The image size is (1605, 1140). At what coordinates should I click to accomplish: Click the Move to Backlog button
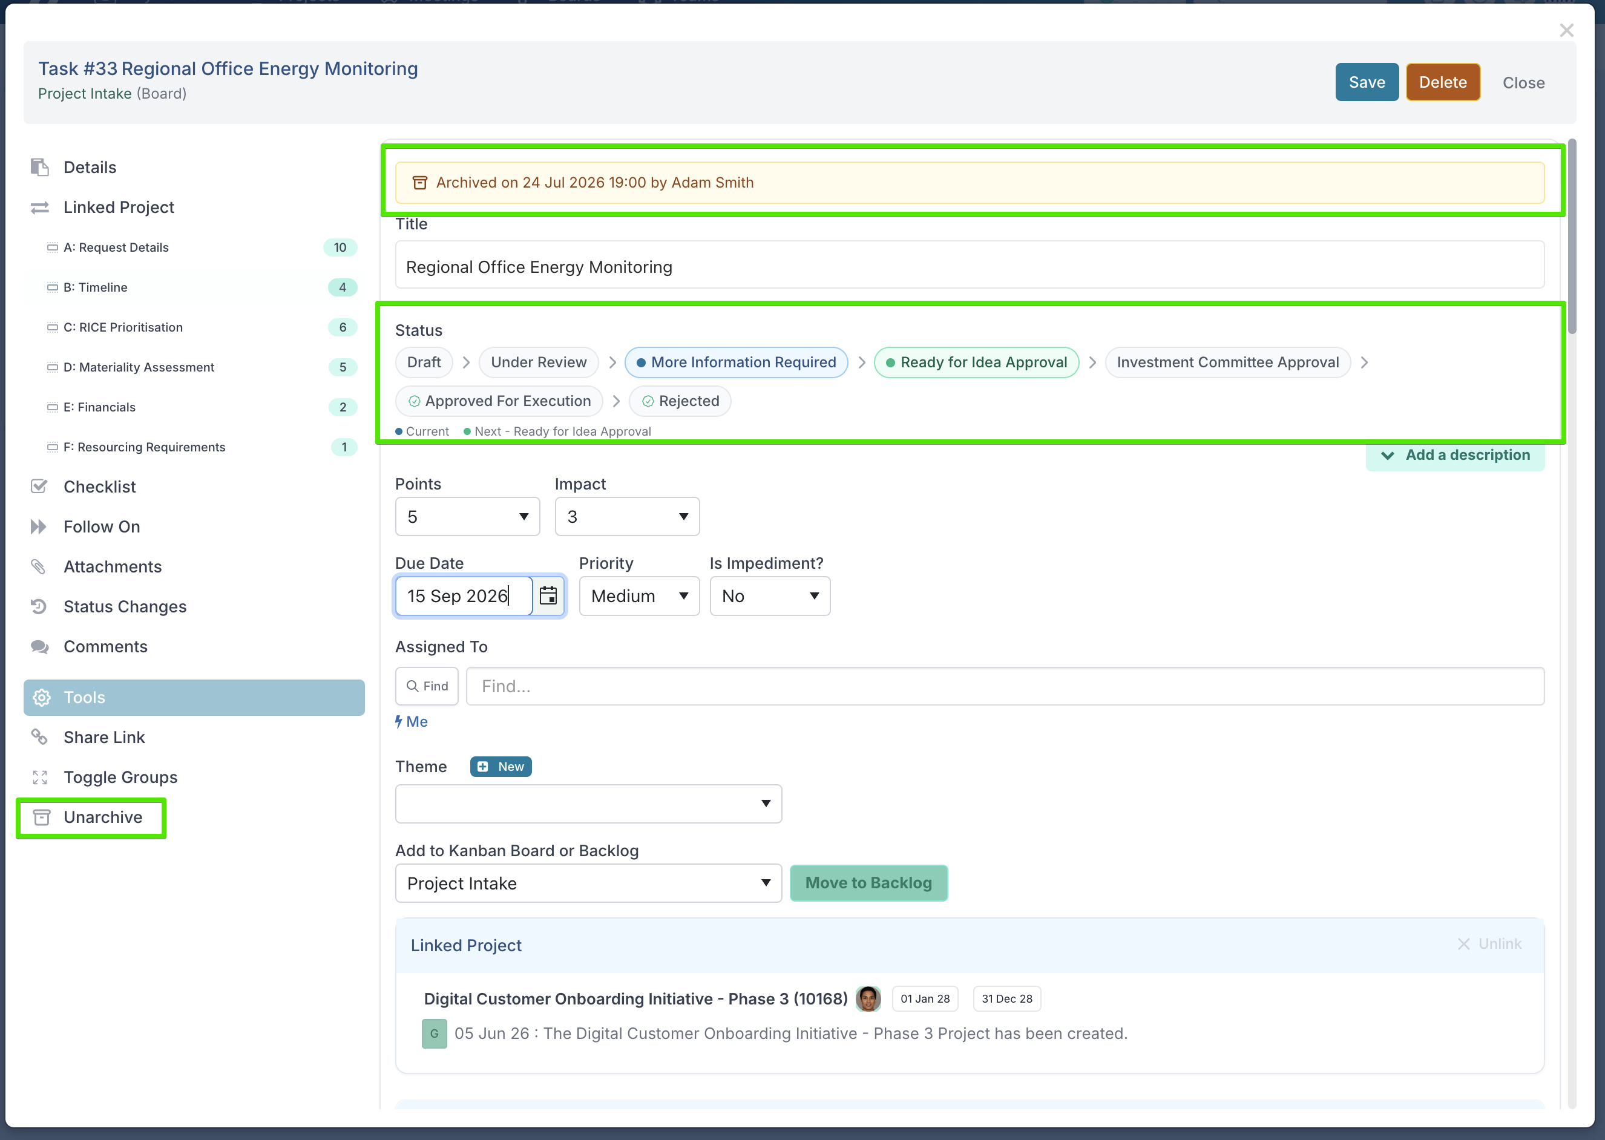[x=868, y=883]
